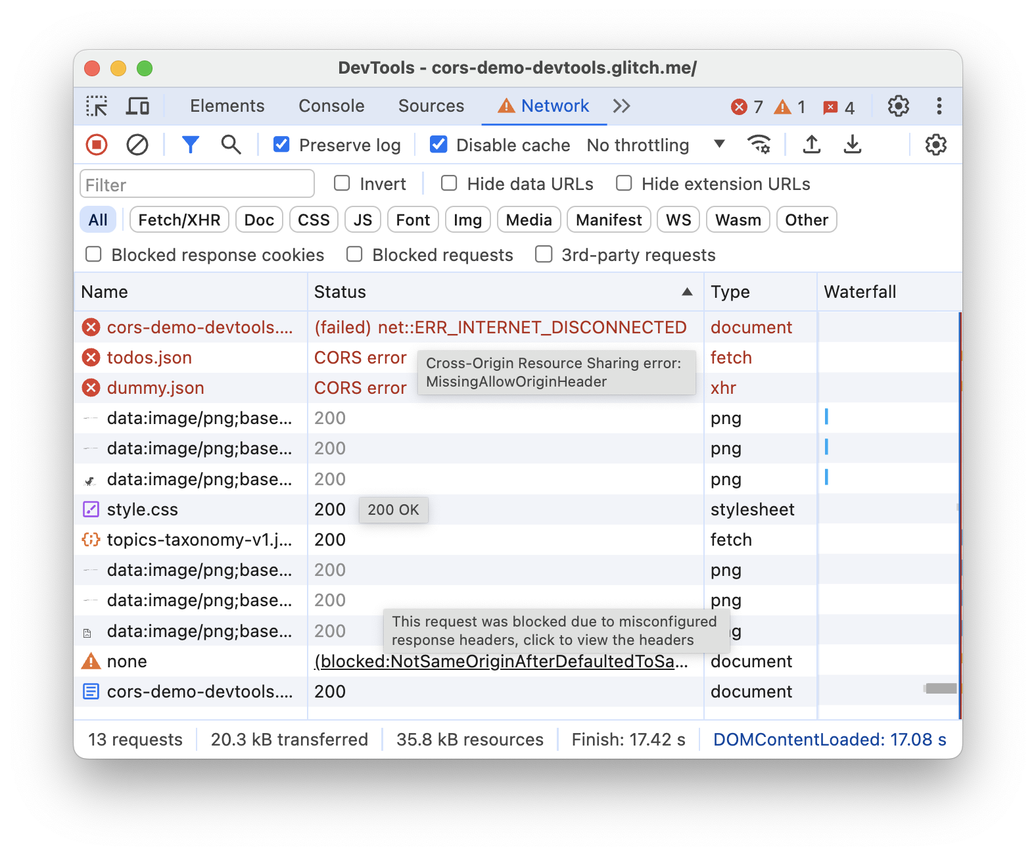This screenshot has height=856, width=1036.
Task: Toggle the filter funnel icon
Action: (x=191, y=145)
